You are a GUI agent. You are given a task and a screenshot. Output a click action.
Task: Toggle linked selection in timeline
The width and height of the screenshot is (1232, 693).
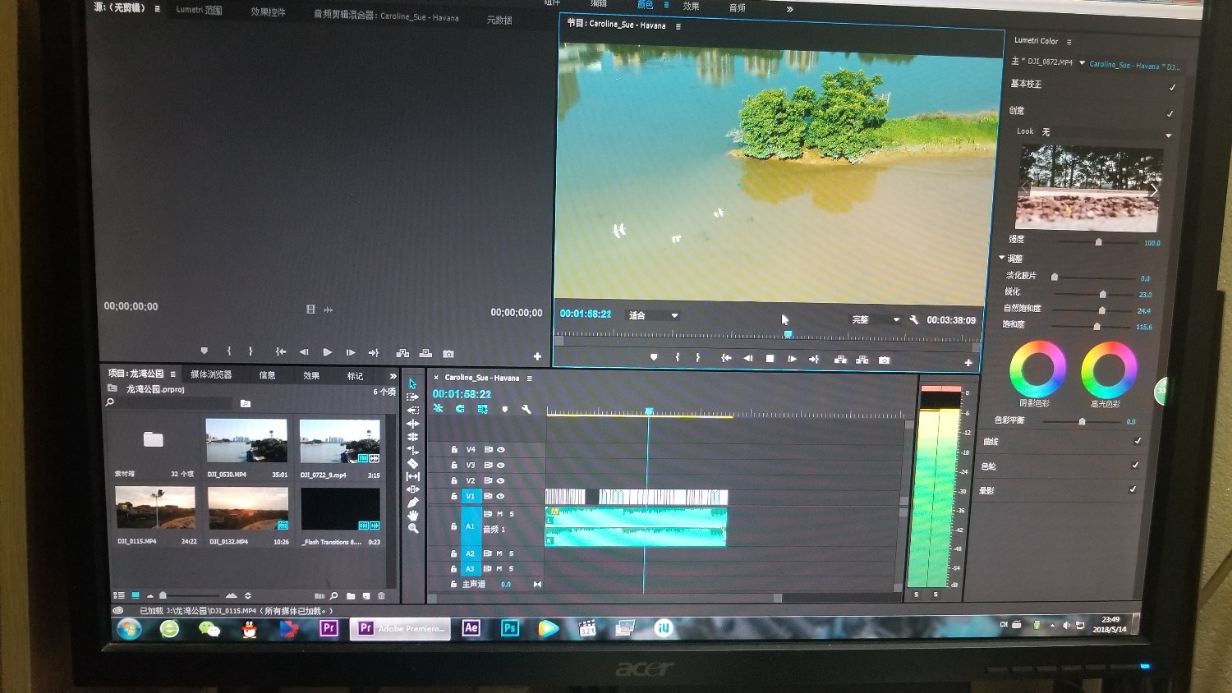click(482, 409)
